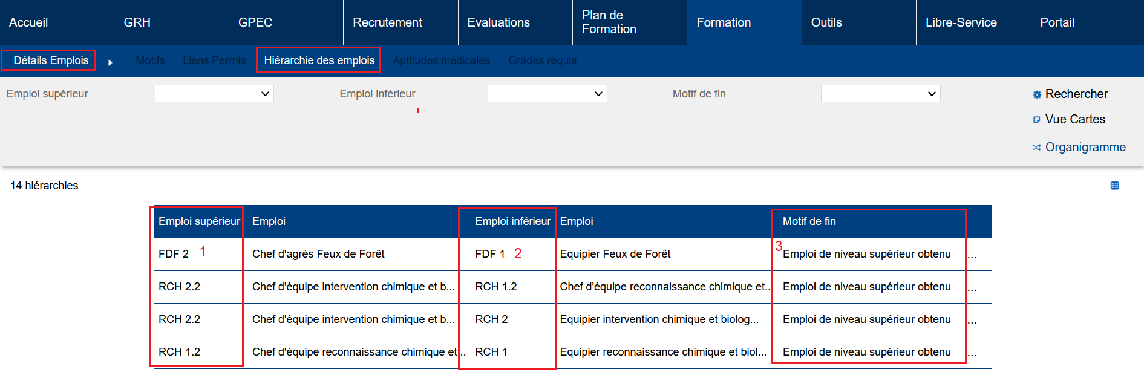Open the ellipsis on the RCH 1.2 superior row
The image size is (1144, 372).
click(972, 354)
